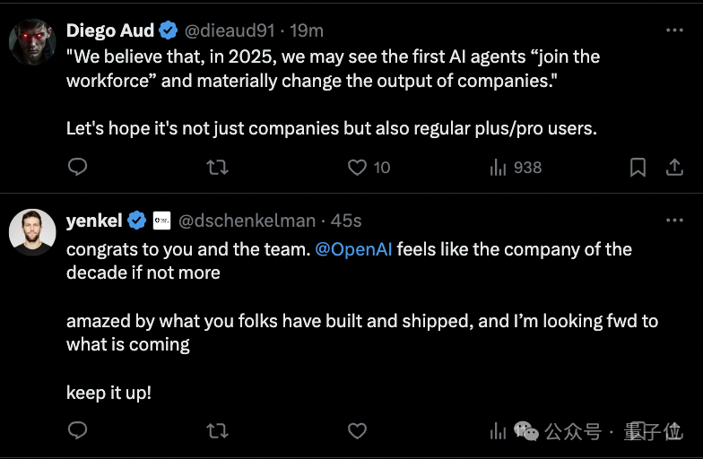Open more options on Diego Aud's tweet
703x459 pixels.
point(674,30)
